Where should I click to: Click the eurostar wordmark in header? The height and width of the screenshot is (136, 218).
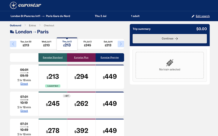30,5
